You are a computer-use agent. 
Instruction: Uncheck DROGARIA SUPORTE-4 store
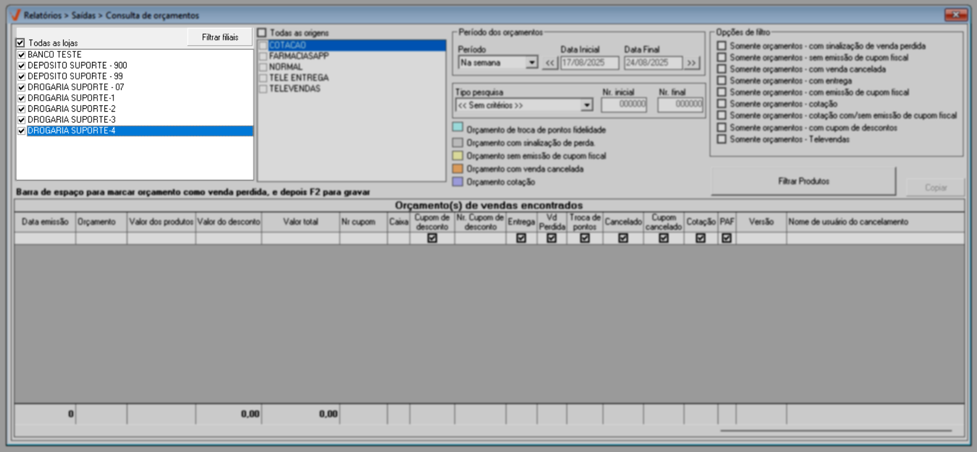click(x=21, y=131)
